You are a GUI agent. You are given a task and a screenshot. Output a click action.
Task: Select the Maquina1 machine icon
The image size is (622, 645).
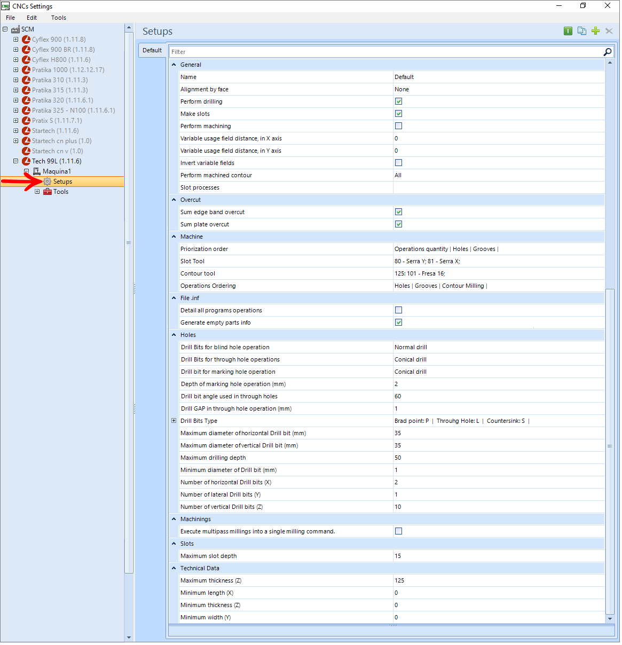37,171
